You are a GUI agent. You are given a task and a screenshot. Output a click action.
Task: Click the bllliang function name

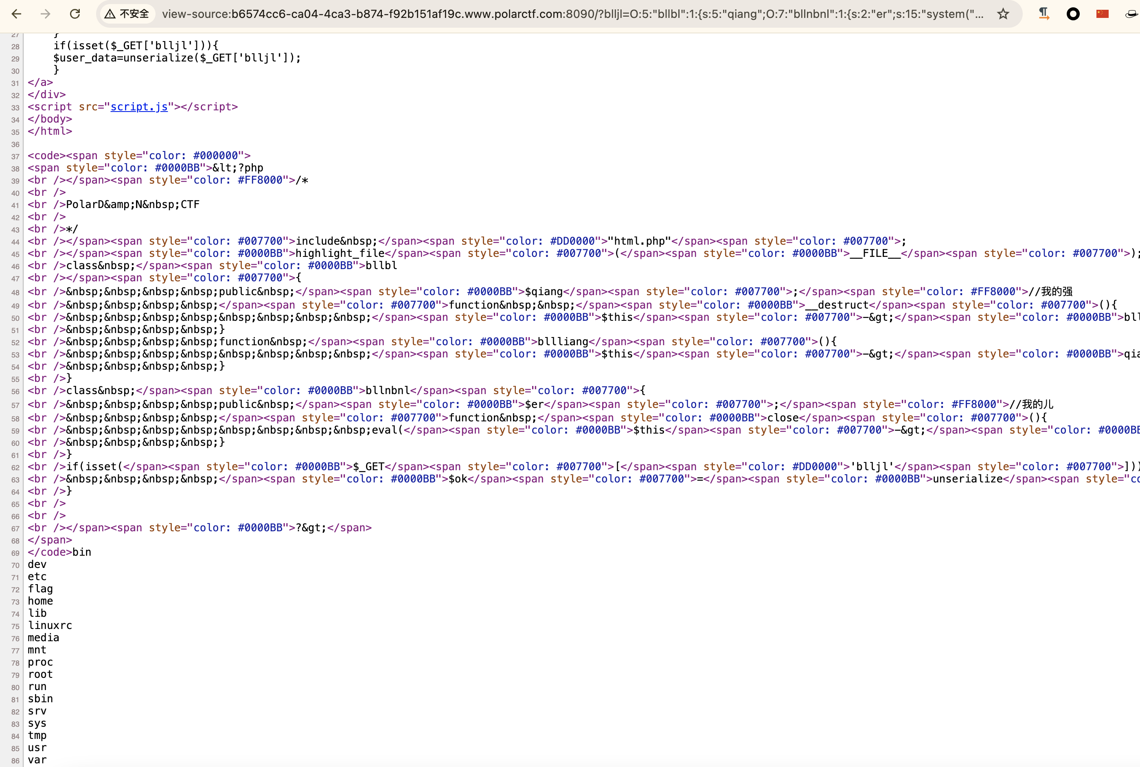(x=563, y=342)
